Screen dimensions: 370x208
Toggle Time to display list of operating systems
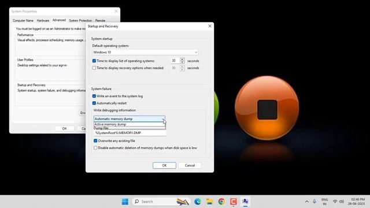[x=94, y=61]
